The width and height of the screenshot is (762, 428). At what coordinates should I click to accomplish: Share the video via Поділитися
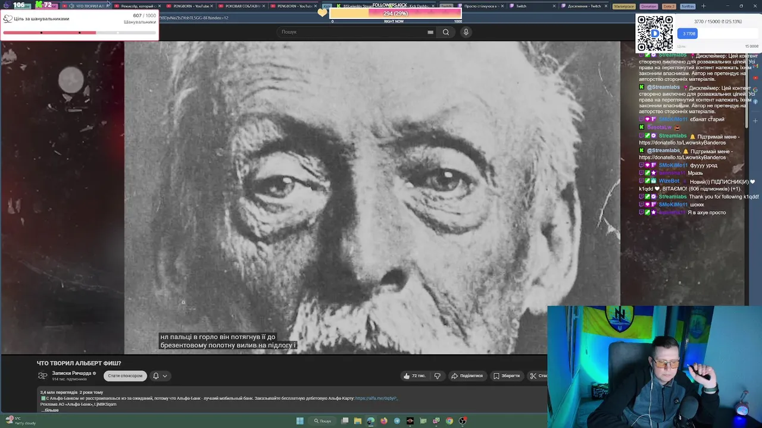tap(467, 376)
